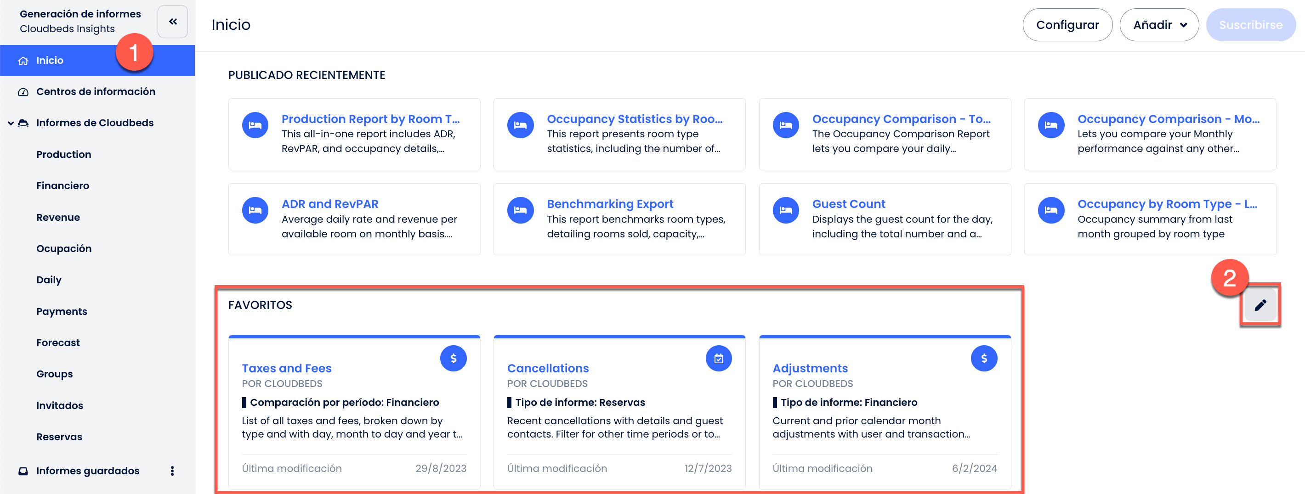Open the Ocupación reports category
This screenshot has width=1305, height=494.
(x=64, y=248)
